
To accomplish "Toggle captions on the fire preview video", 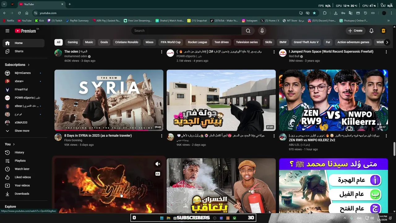I will point(158,174).
